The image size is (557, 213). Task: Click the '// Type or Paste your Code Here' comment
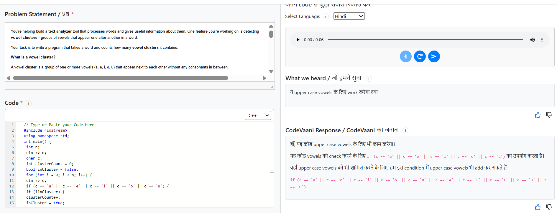(x=59, y=125)
